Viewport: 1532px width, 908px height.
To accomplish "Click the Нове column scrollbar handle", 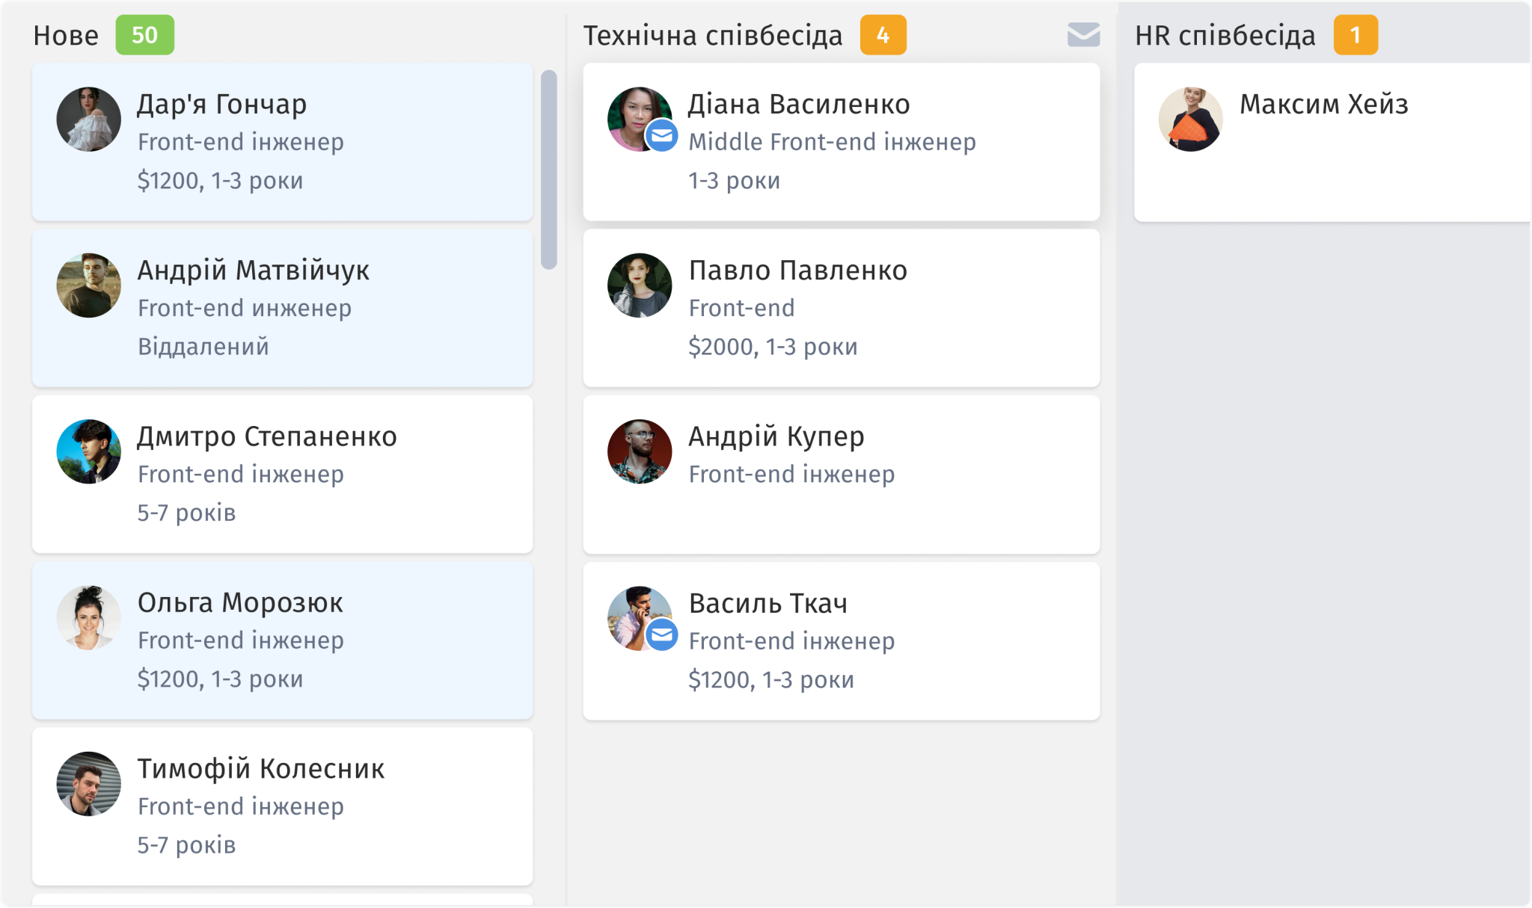I will tap(549, 170).
